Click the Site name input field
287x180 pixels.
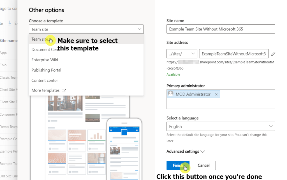[221, 29]
